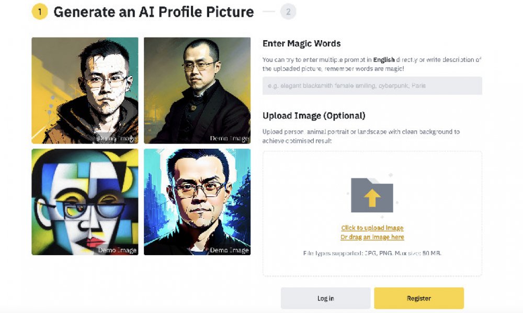Click the 'Upload Image (Optional)' heading
Viewport: 523px width, 313px height.
314,116
